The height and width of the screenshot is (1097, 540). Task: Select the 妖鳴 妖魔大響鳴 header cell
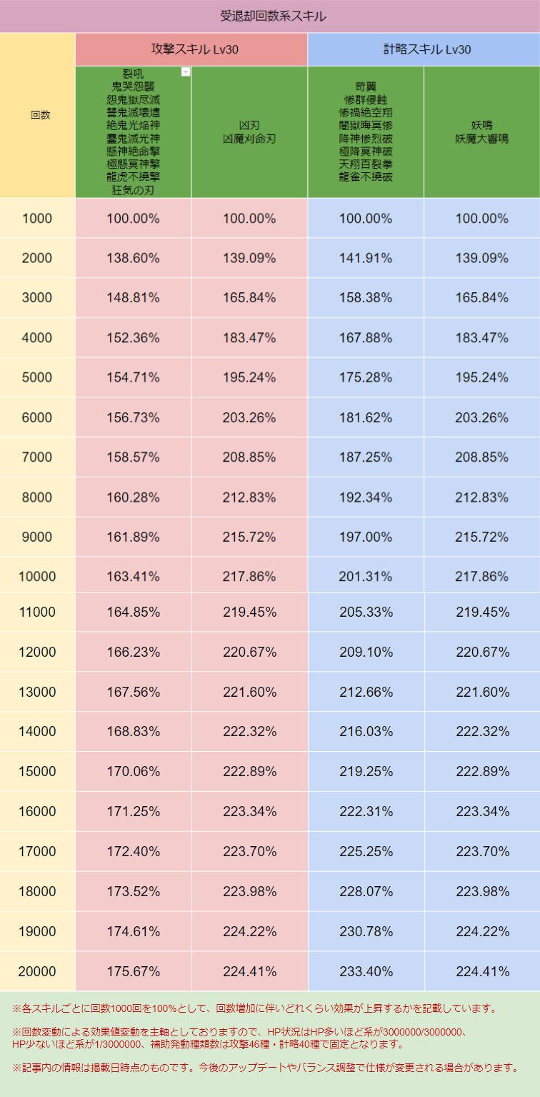pyautogui.click(x=481, y=132)
